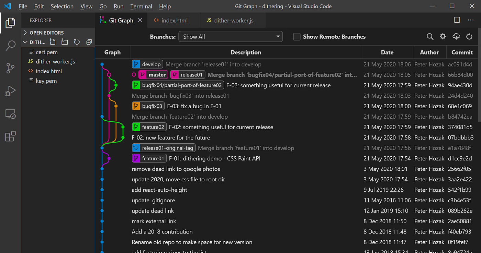This screenshot has height=253, width=481.
Task: Click the Graph column header
Action: click(x=112, y=52)
